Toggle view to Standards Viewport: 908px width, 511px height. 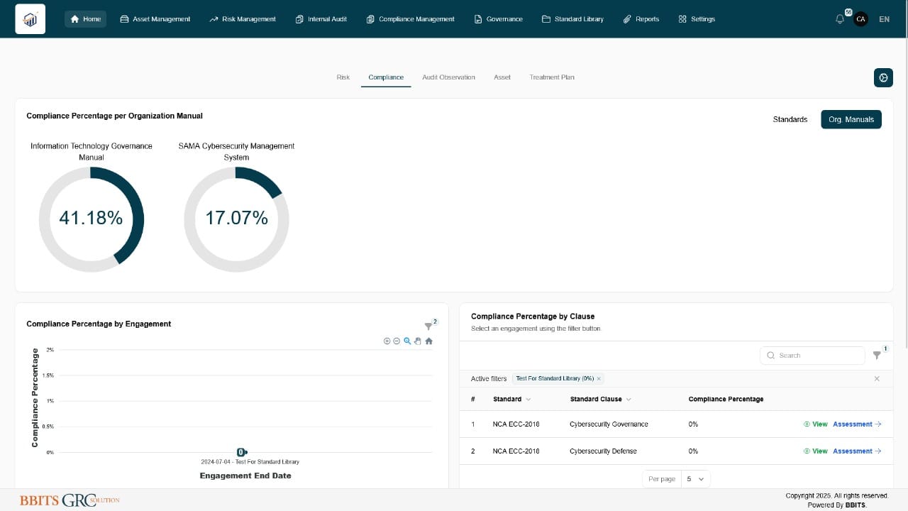790,119
